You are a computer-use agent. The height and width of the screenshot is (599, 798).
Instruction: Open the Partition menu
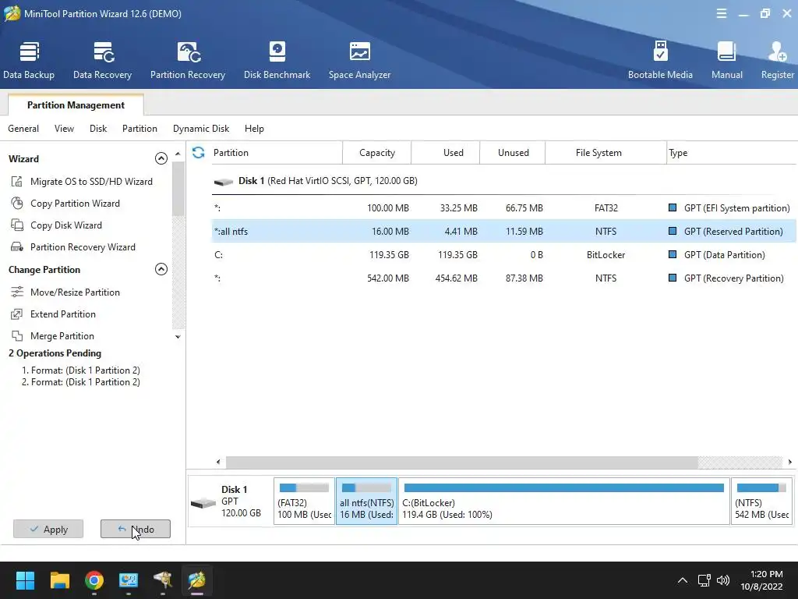139,129
